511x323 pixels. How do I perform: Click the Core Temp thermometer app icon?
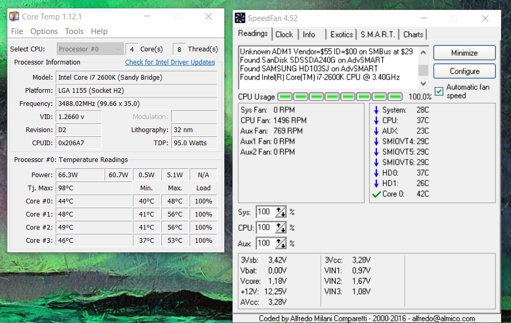click(x=14, y=16)
